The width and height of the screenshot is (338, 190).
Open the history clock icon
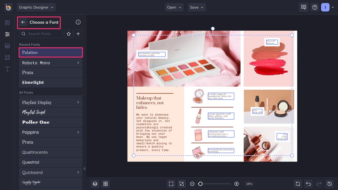[329, 184]
